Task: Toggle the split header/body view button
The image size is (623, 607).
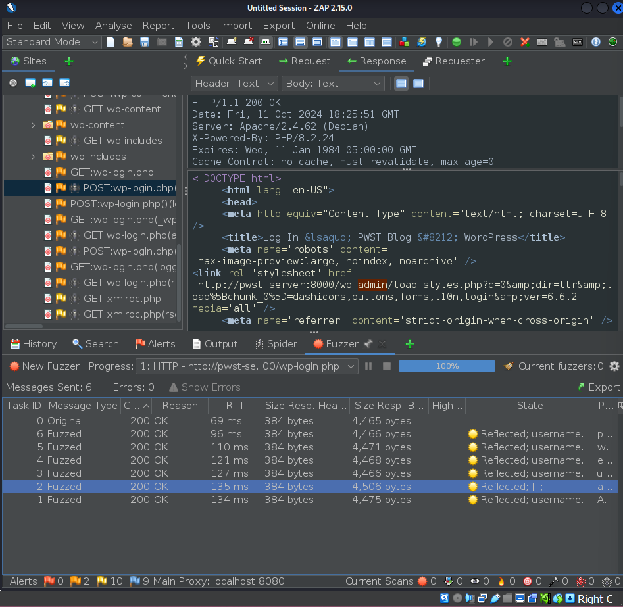Action: pos(401,84)
